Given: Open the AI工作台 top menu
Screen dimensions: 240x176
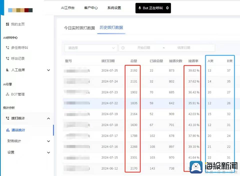Looking at the screenshot, I should coord(68,8).
